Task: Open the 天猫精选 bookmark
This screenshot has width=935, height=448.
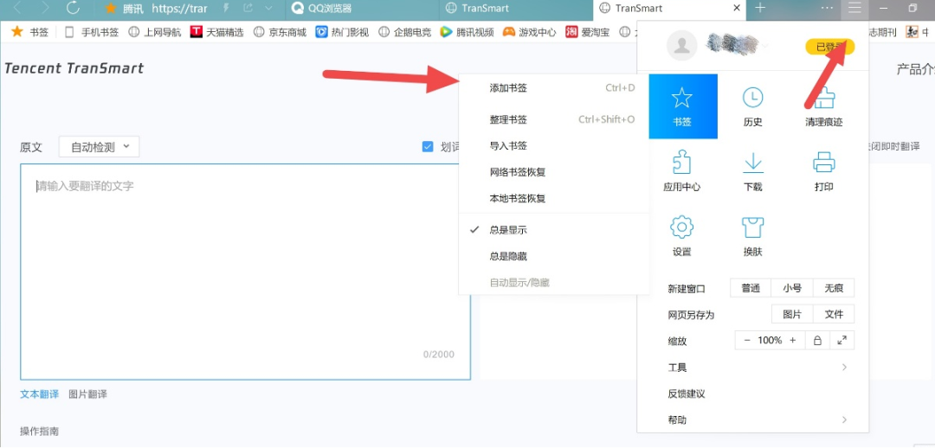Action: click(217, 32)
